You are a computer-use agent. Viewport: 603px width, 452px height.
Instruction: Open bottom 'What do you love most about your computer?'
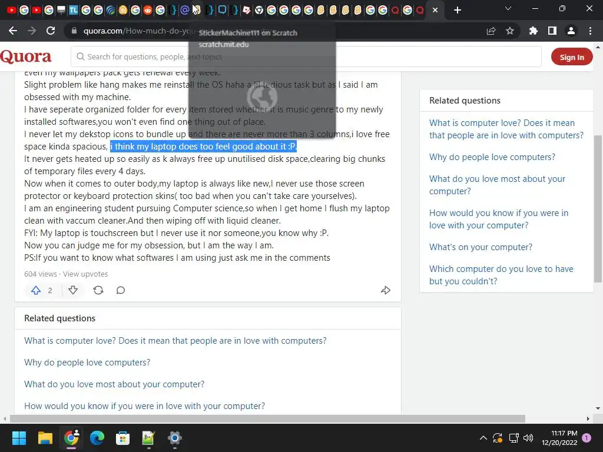(114, 384)
